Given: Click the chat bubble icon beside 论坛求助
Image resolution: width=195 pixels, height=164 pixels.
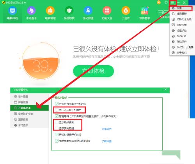Looking at the screenshot, I should point(173,30).
